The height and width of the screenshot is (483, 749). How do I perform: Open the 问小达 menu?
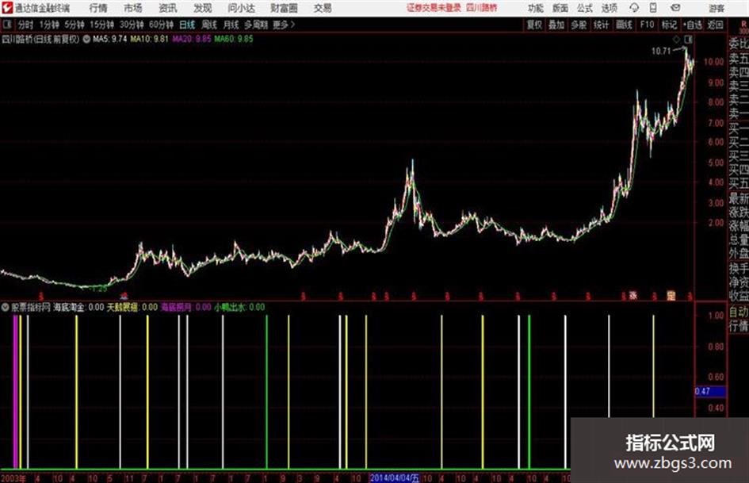[241, 8]
